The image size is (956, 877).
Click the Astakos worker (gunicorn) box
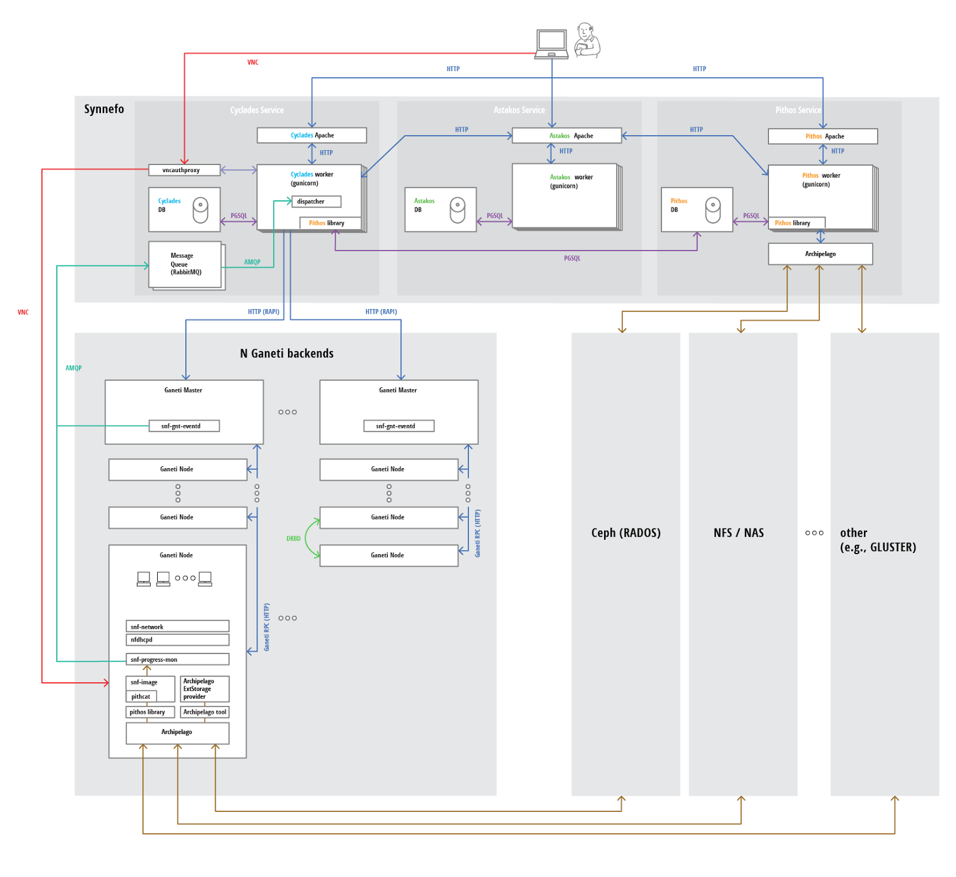565,195
